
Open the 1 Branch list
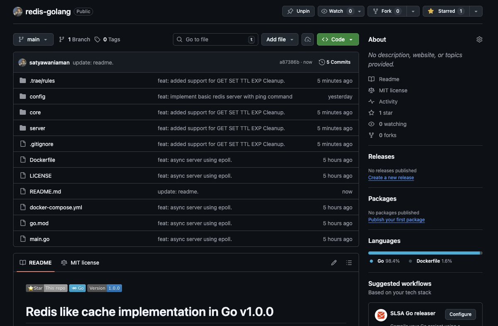click(74, 39)
